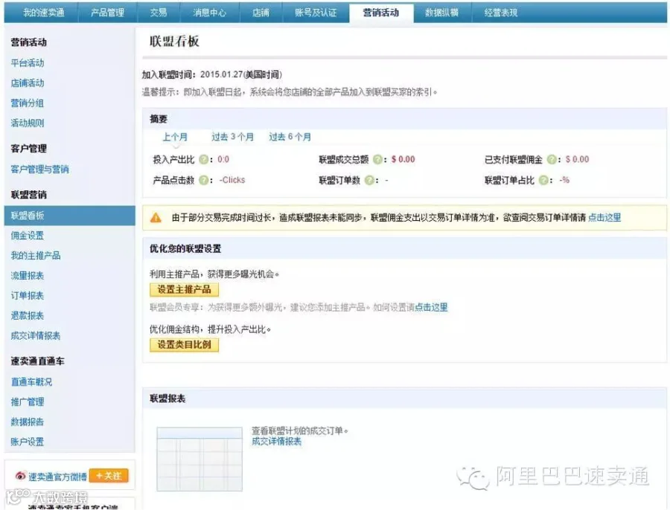
Task: Click the 设置类目比例 button
Action: [x=184, y=345]
